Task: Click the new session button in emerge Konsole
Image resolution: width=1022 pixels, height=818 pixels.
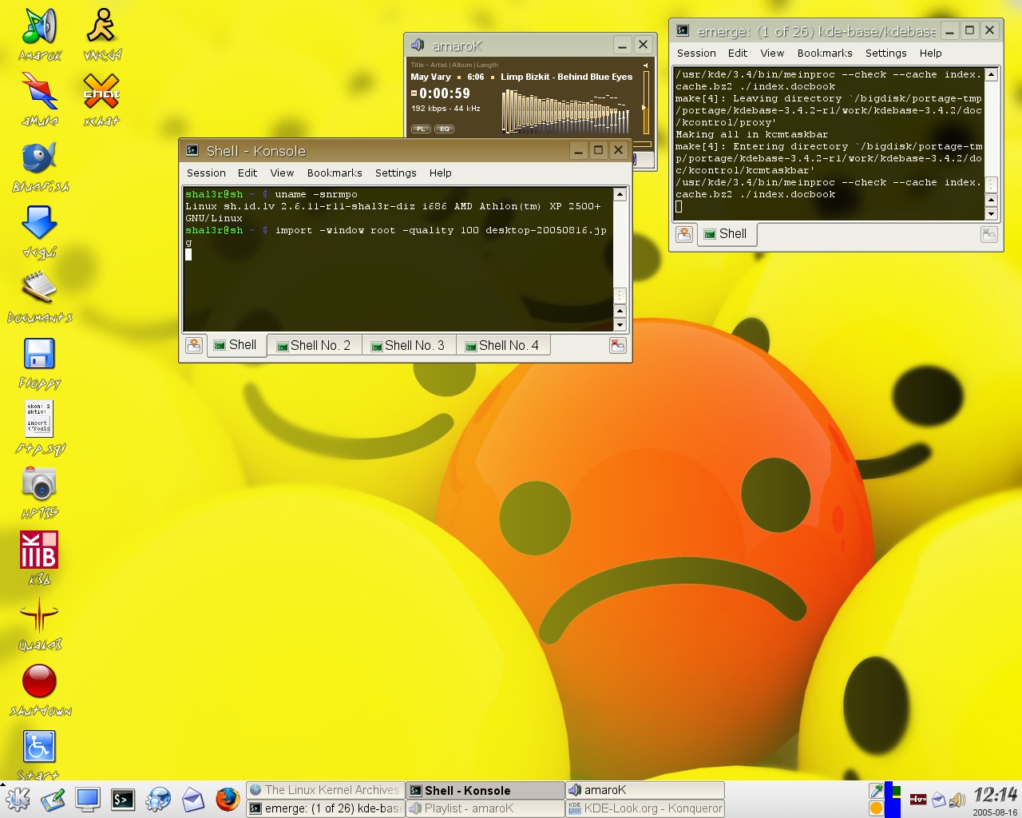Action: point(683,233)
